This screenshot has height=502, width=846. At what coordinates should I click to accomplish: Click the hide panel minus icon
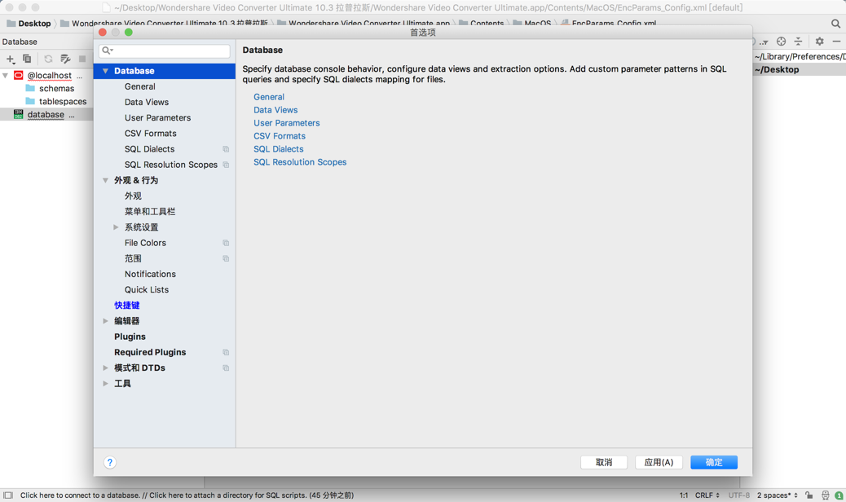[836, 42]
